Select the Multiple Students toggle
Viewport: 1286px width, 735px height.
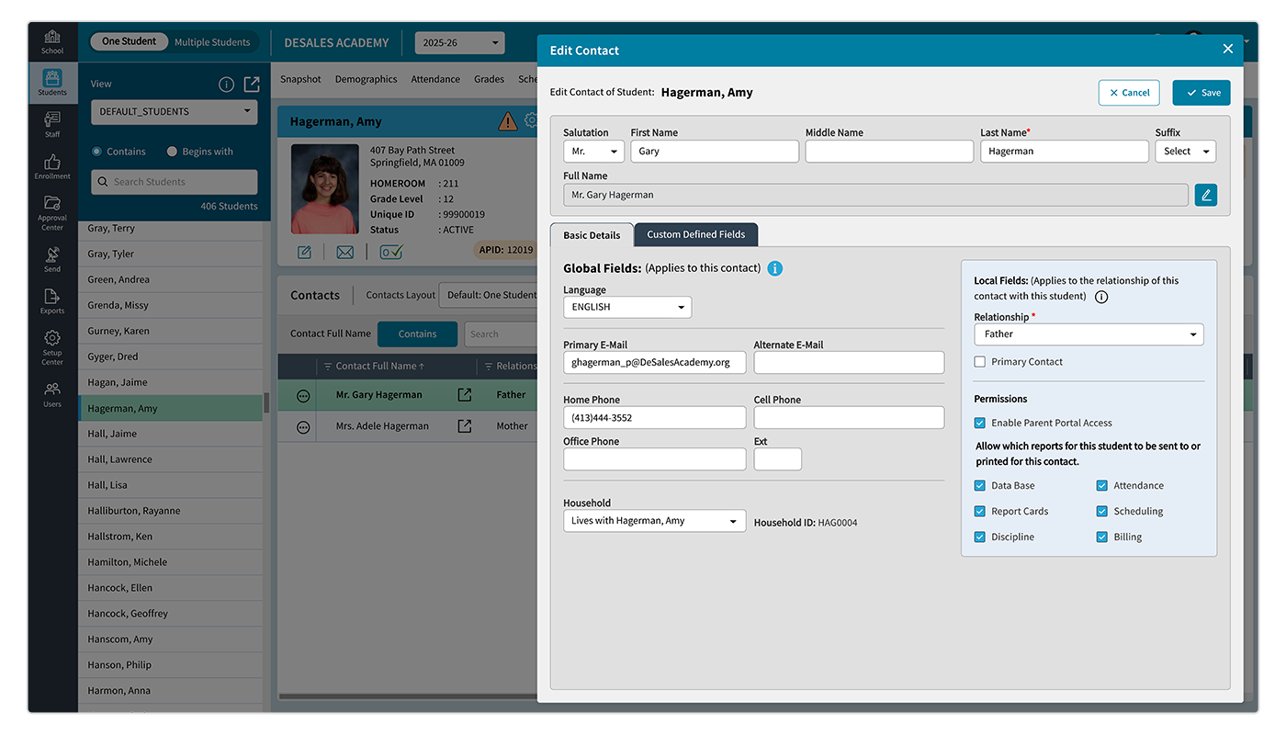(212, 42)
